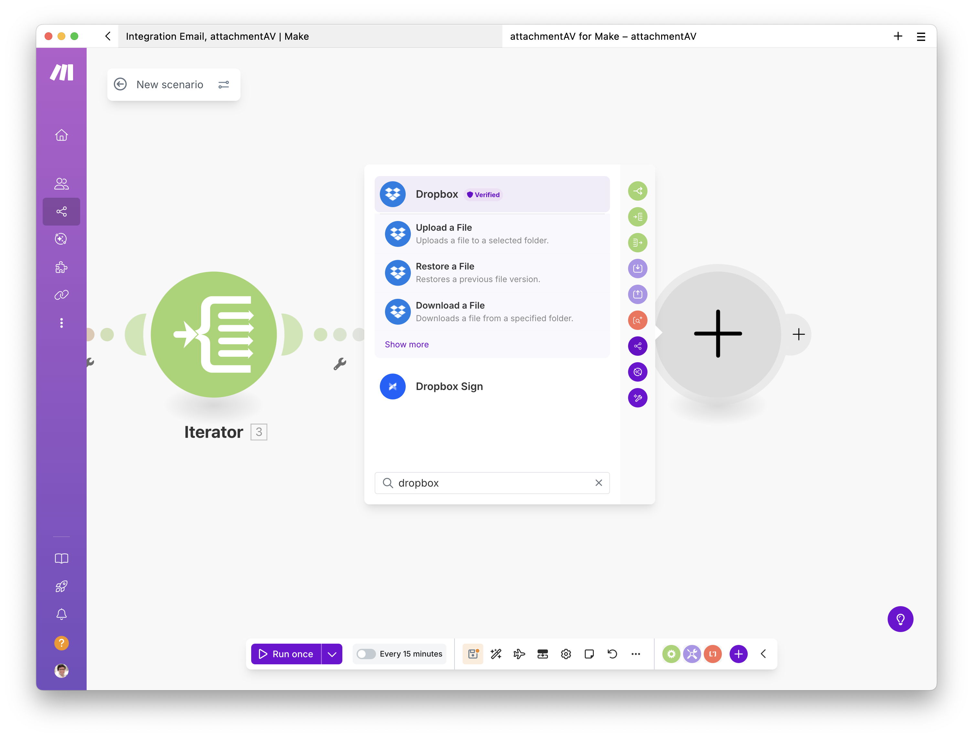
Task: Open the Run once dropdown arrow
Action: (332, 654)
